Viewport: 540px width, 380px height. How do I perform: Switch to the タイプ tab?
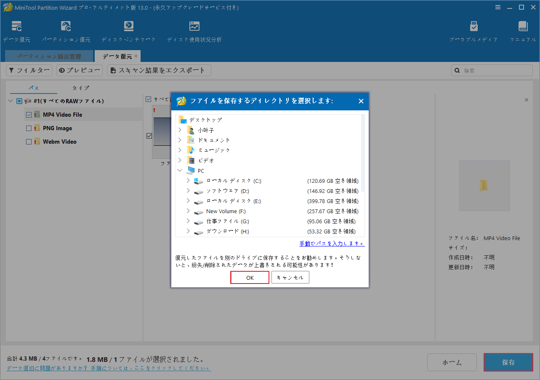pos(80,88)
